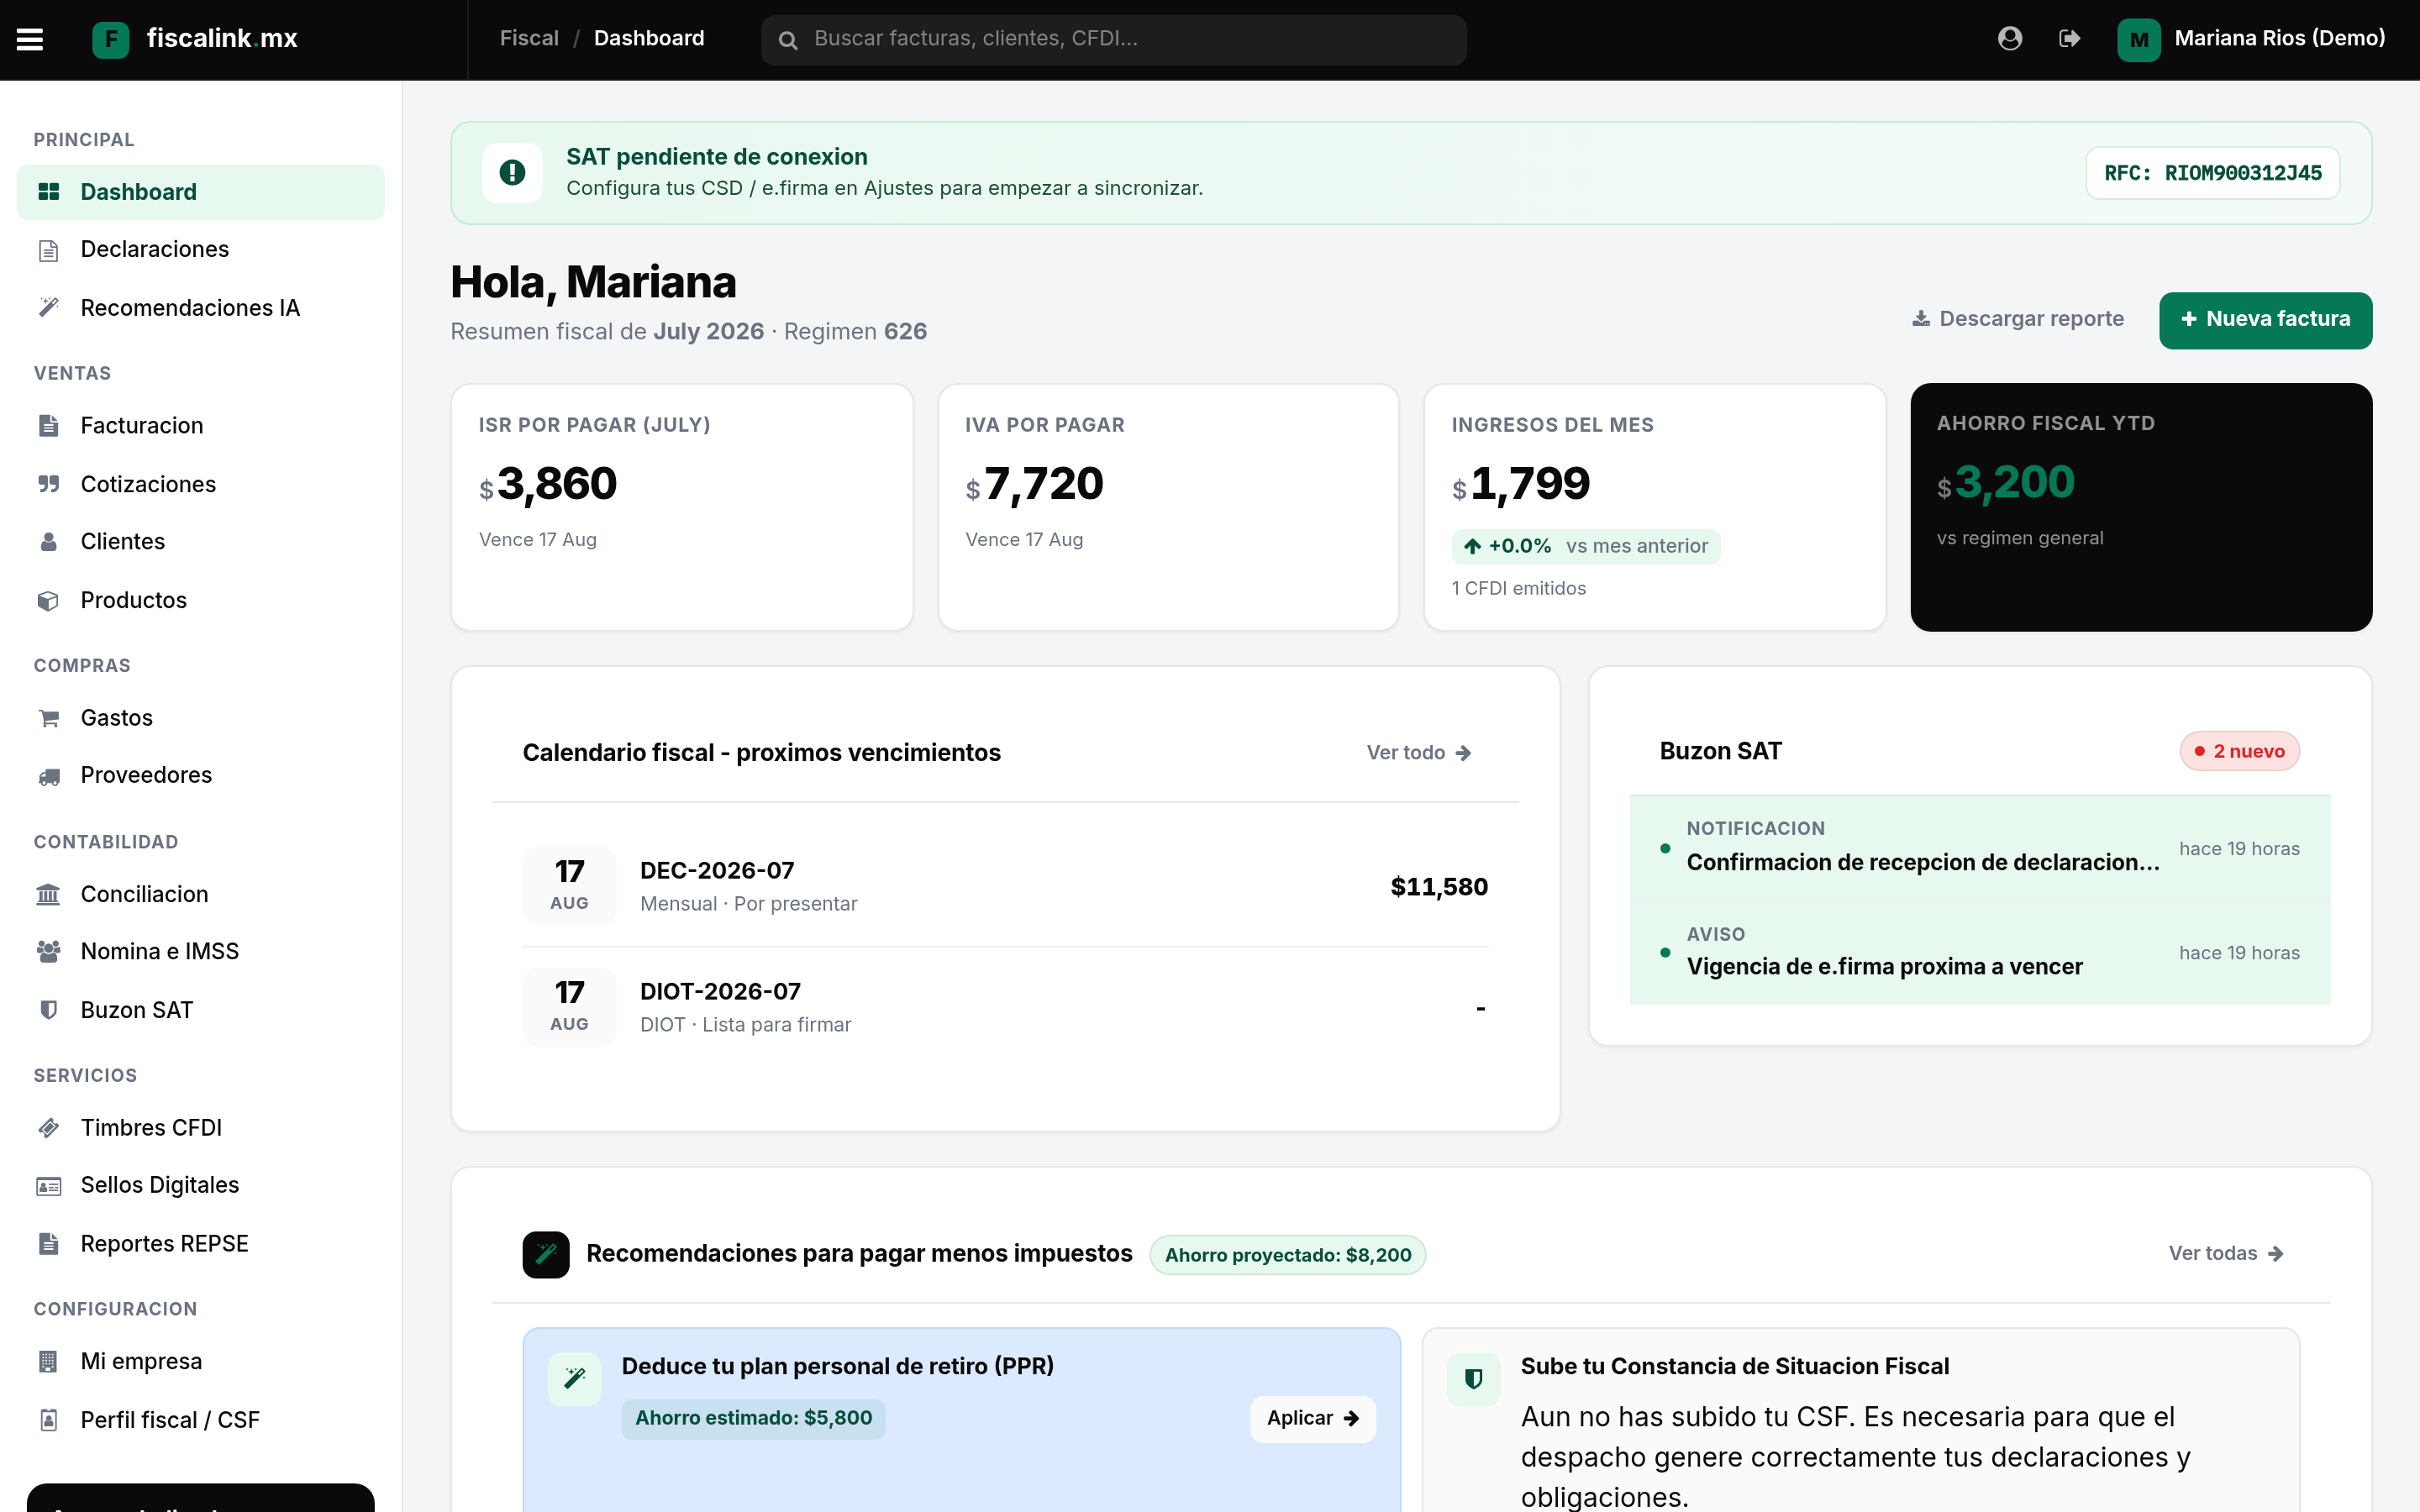Focus the Buscar facturas search field
The image size is (2420, 1512).
[x=1114, y=40]
